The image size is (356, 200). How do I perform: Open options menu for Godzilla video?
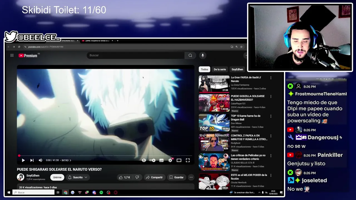click(271, 96)
